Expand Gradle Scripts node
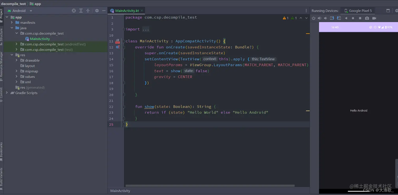 [x=7, y=93]
